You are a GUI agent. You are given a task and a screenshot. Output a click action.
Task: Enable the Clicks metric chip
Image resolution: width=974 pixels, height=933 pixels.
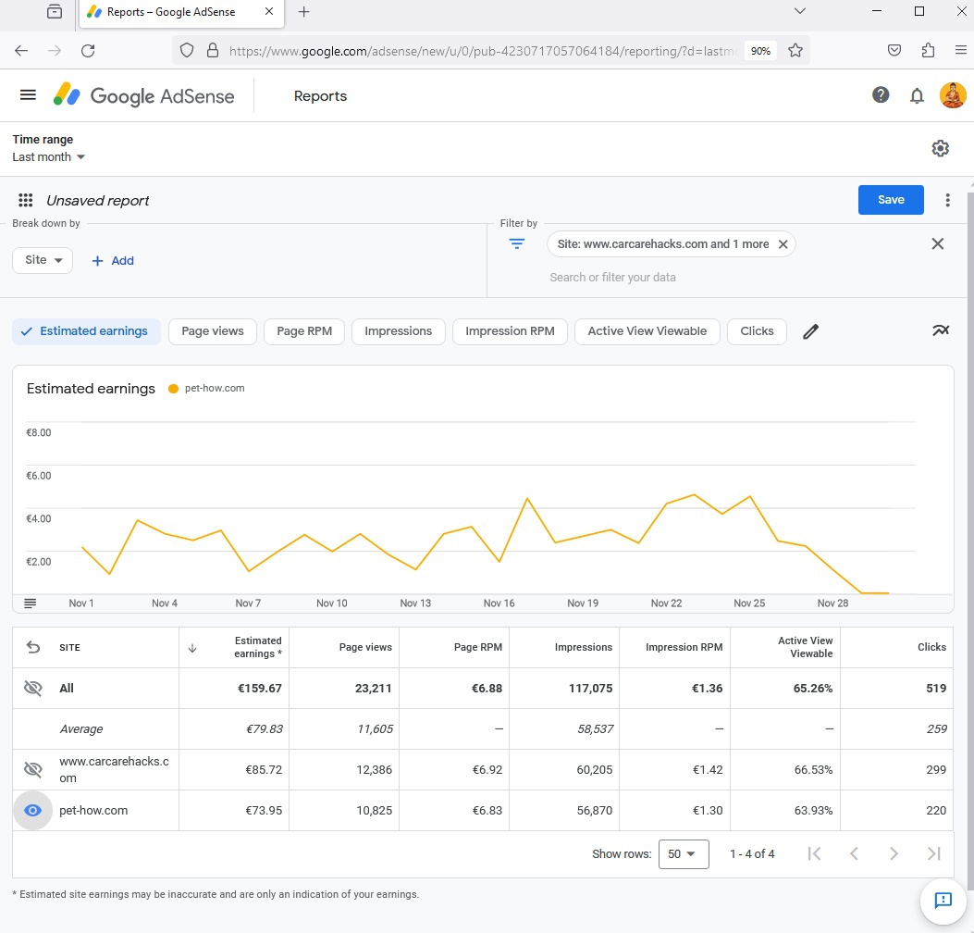[x=757, y=331]
